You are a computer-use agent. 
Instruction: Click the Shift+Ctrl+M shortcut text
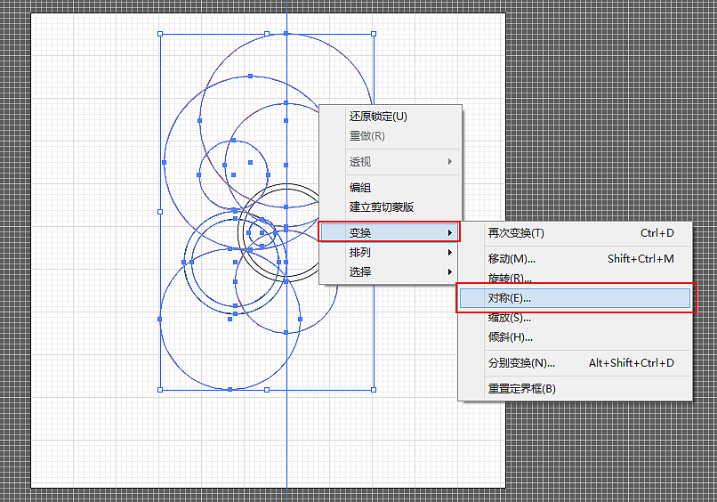[640, 258]
